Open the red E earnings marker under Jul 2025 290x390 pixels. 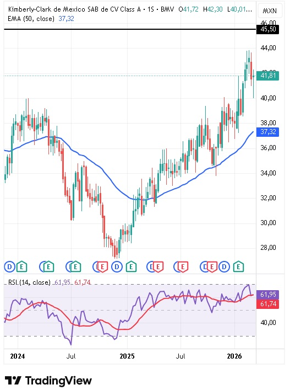(183, 267)
